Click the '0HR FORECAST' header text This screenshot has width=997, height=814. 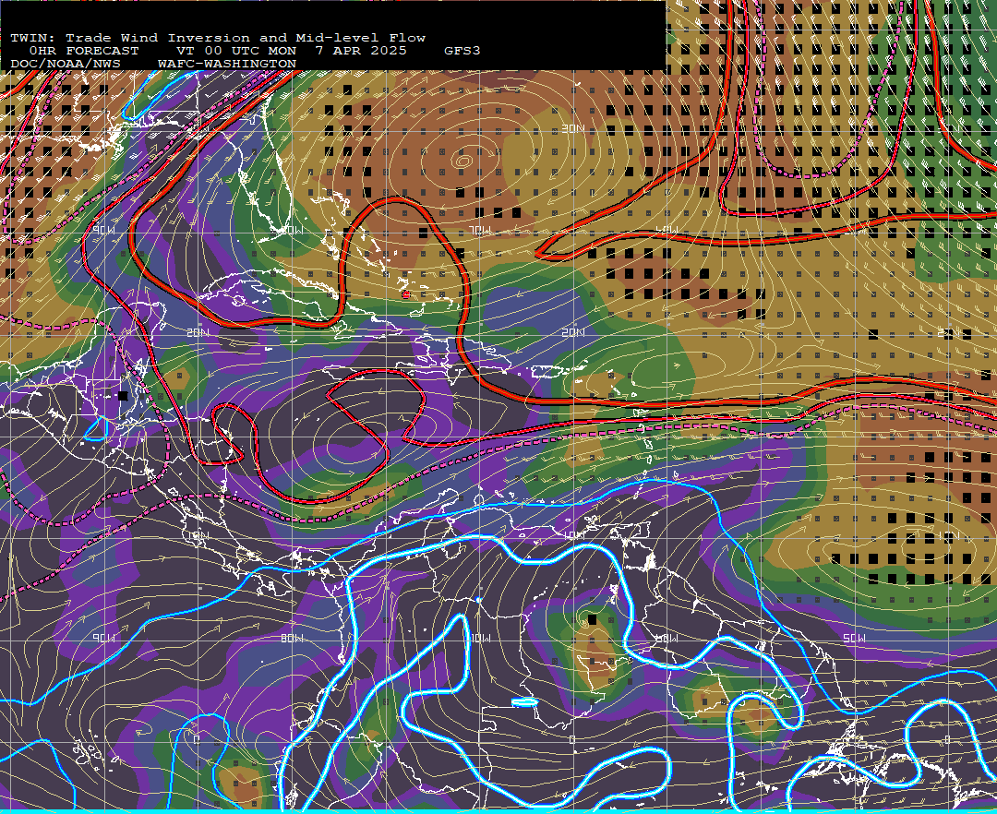click(x=84, y=51)
